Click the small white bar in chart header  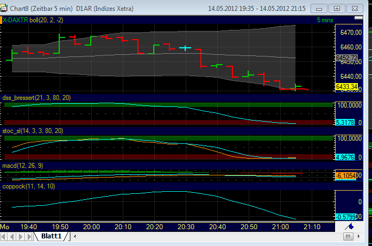tap(358, 18)
